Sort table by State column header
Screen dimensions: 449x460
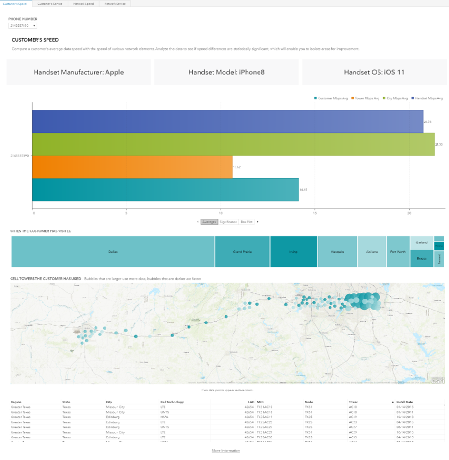pyautogui.click(x=66, y=402)
